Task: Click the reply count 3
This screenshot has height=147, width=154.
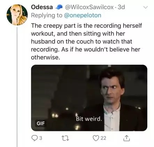Action: tap(40, 138)
